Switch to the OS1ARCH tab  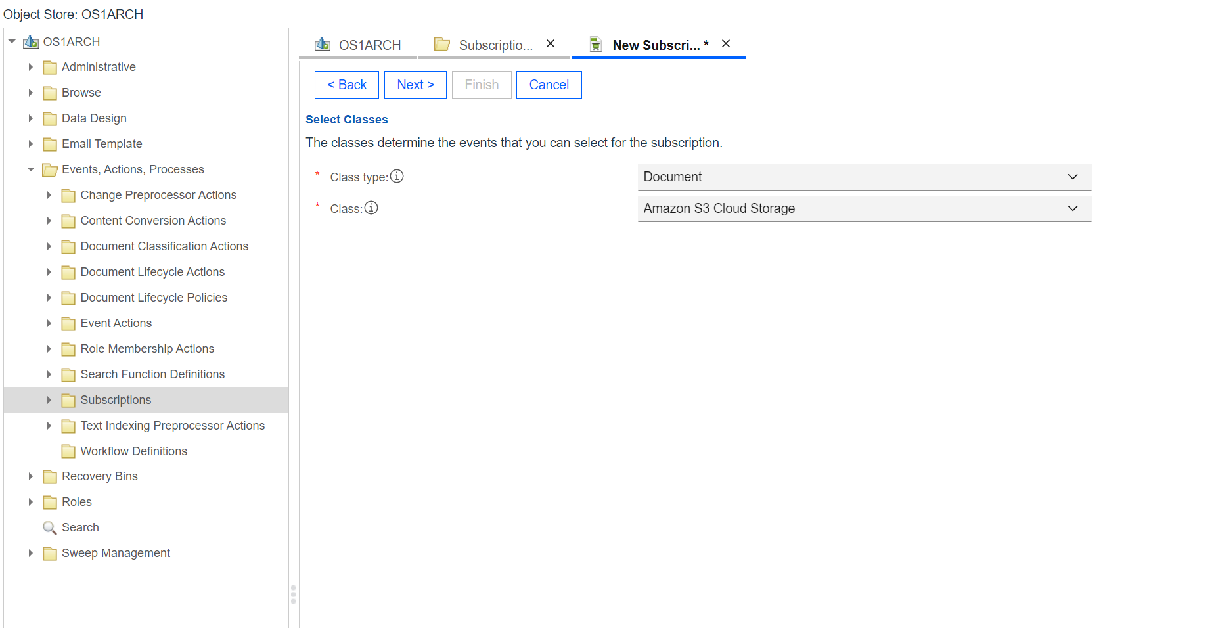click(358, 45)
